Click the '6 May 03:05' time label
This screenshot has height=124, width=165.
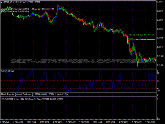pos(45,122)
